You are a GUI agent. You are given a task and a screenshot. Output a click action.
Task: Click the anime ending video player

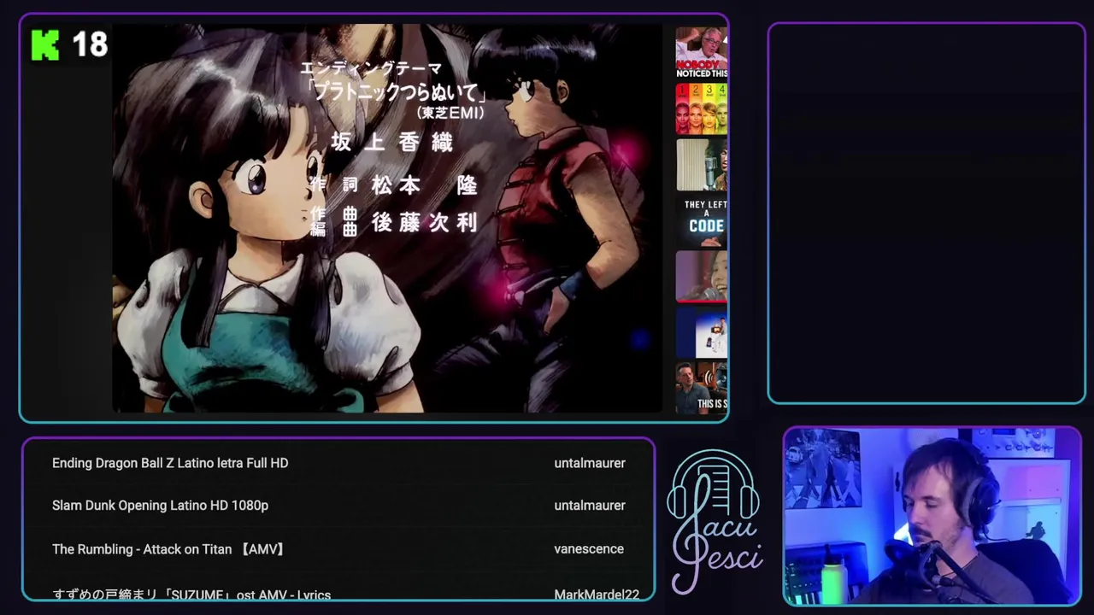tap(387, 219)
